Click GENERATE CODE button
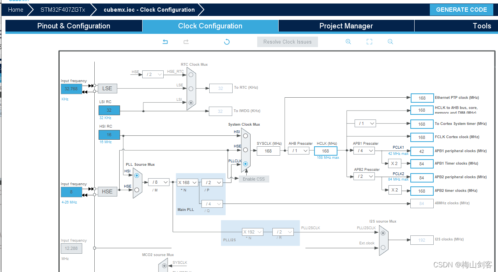Image resolution: width=498 pixels, height=272 pixels. point(461,10)
